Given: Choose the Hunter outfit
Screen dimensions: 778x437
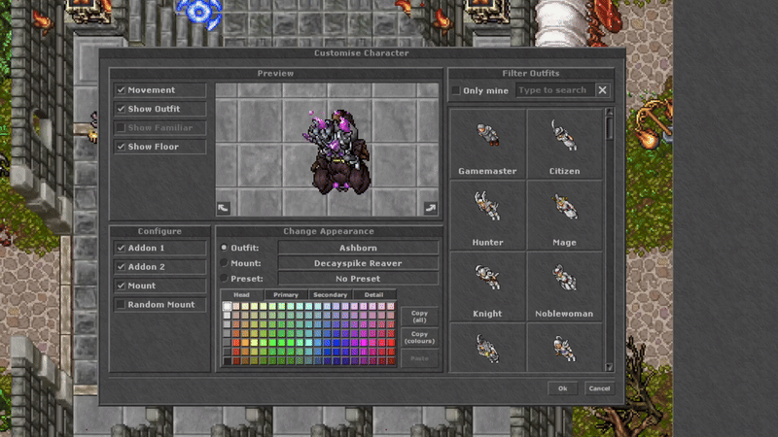Looking at the screenshot, I should (x=487, y=216).
